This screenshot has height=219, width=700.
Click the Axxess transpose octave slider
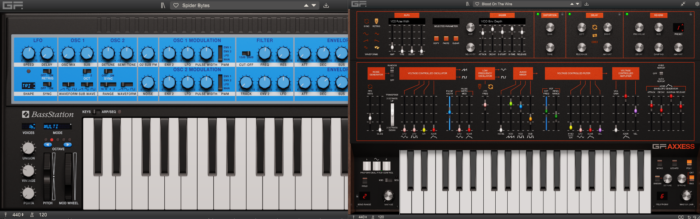coord(392,115)
